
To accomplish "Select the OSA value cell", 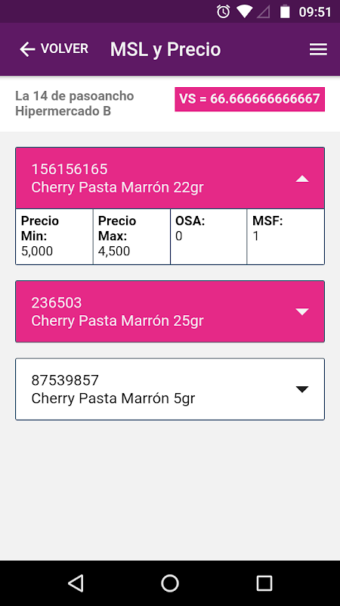I will pos(209,236).
